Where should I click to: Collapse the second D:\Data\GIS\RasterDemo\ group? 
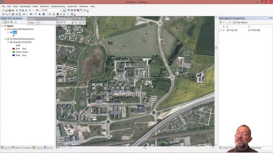5,39
